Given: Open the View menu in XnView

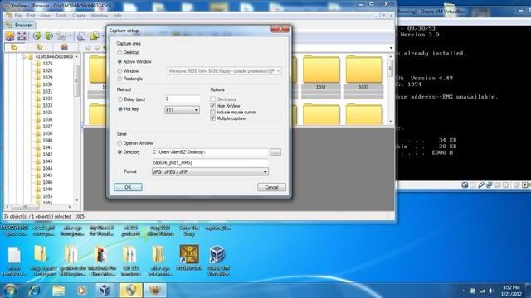Looking at the screenshot, I should coord(45,16).
